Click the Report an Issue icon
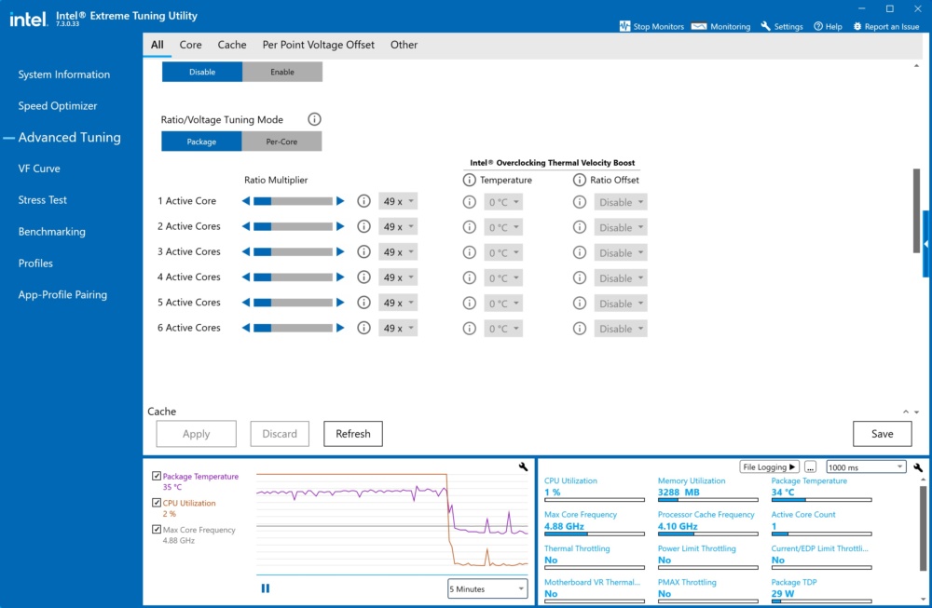This screenshot has width=932, height=608. pos(857,26)
